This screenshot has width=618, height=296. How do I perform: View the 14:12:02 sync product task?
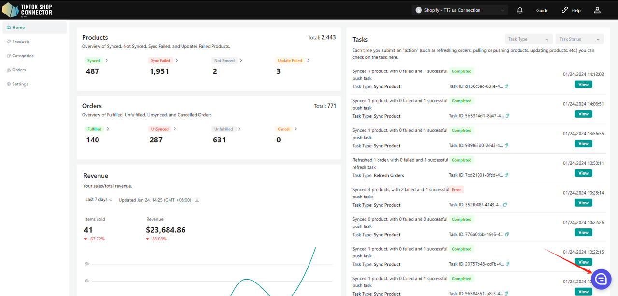coord(583,85)
